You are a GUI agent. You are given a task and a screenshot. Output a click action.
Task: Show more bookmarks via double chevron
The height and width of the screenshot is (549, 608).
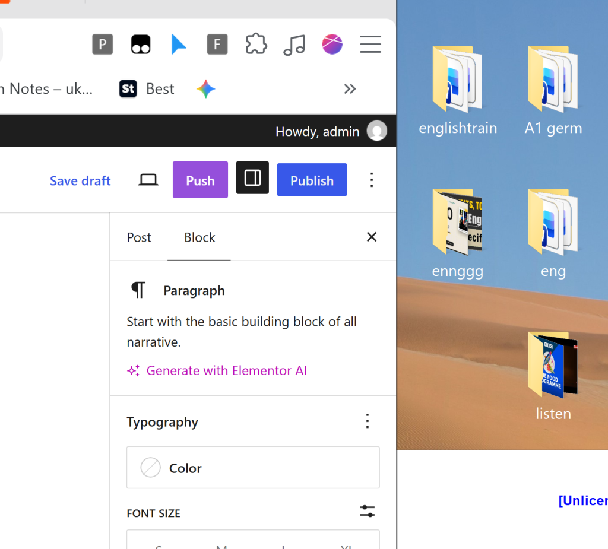tap(350, 89)
